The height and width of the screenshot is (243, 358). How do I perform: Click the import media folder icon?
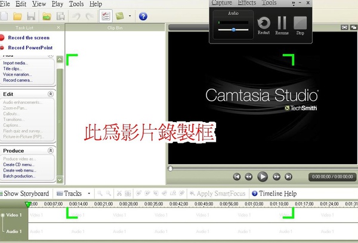point(47,17)
